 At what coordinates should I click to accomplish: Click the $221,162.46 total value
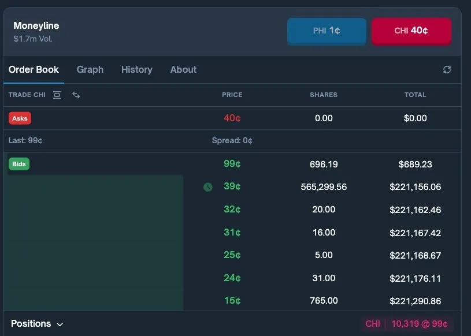tap(415, 210)
